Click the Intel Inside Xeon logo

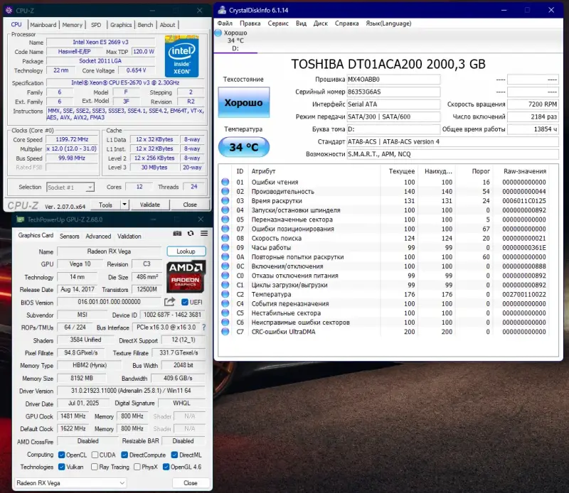click(x=182, y=56)
